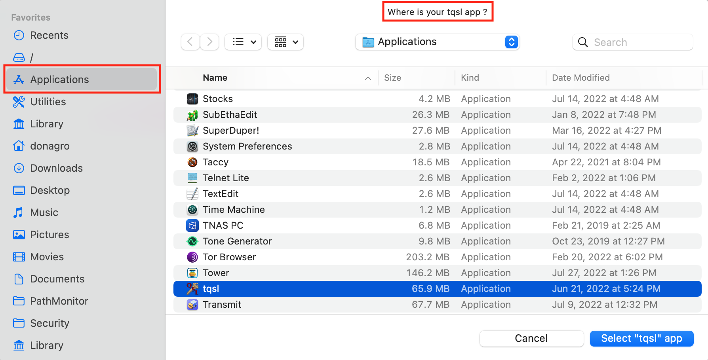708x360 pixels.
Task: Click the SubEthaEdit app icon
Action: (192, 115)
